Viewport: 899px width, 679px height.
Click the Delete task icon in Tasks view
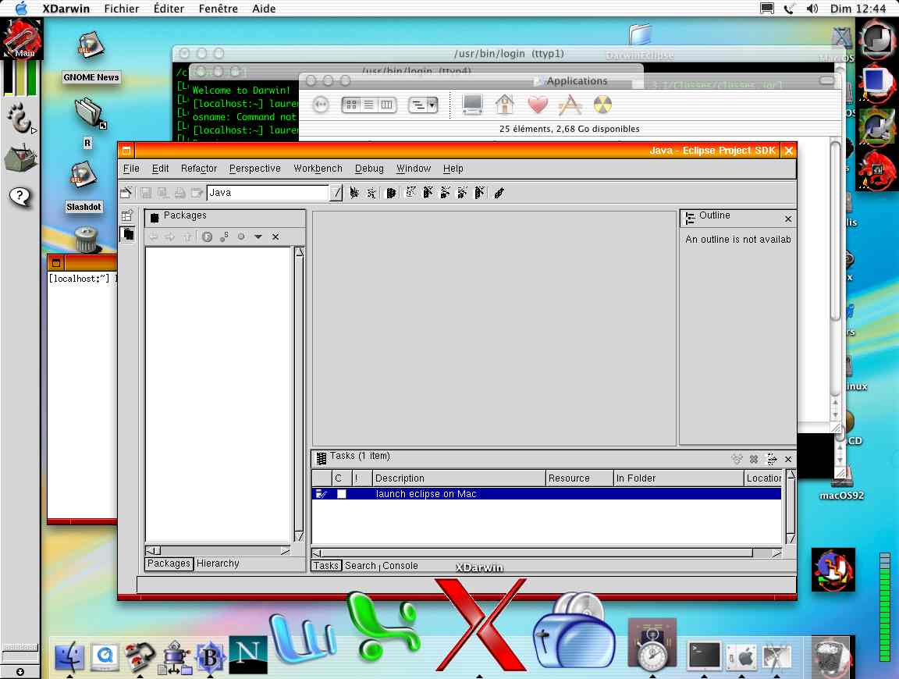point(754,459)
